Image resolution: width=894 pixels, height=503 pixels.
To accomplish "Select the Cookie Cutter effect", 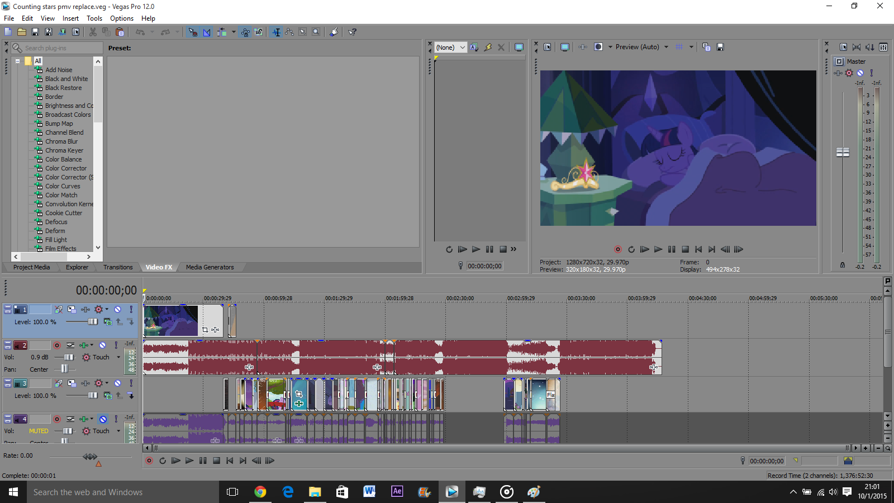I will point(64,213).
